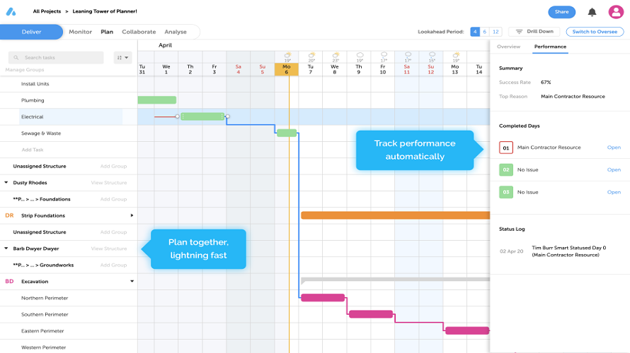Collapse the Excavation task group
630x353 pixels.
click(132, 281)
